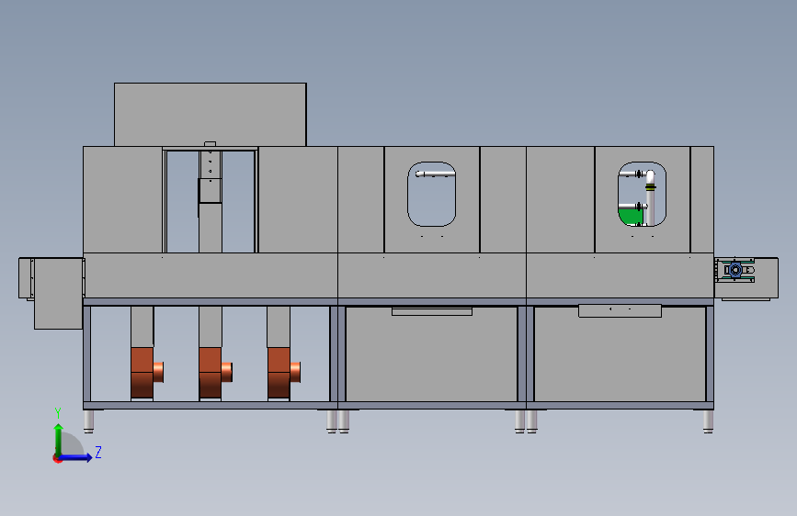Viewport: 797px width, 516px height.
Task: Select the right lower cabinet door panel
Action: coord(621,354)
